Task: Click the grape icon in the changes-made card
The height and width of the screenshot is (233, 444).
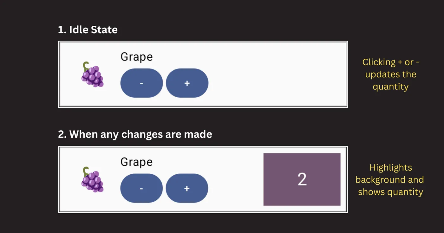Action: pyautogui.click(x=92, y=180)
